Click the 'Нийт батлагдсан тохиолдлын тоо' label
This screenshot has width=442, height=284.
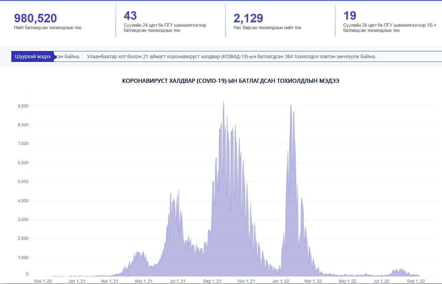(48, 28)
